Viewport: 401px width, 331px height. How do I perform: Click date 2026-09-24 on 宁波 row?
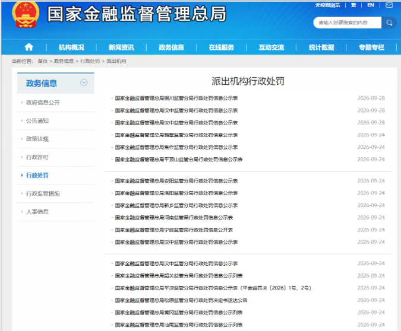[371, 230]
